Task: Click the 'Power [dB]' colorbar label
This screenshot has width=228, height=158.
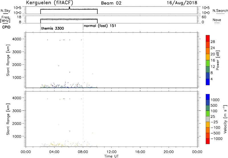Action: [218, 60]
